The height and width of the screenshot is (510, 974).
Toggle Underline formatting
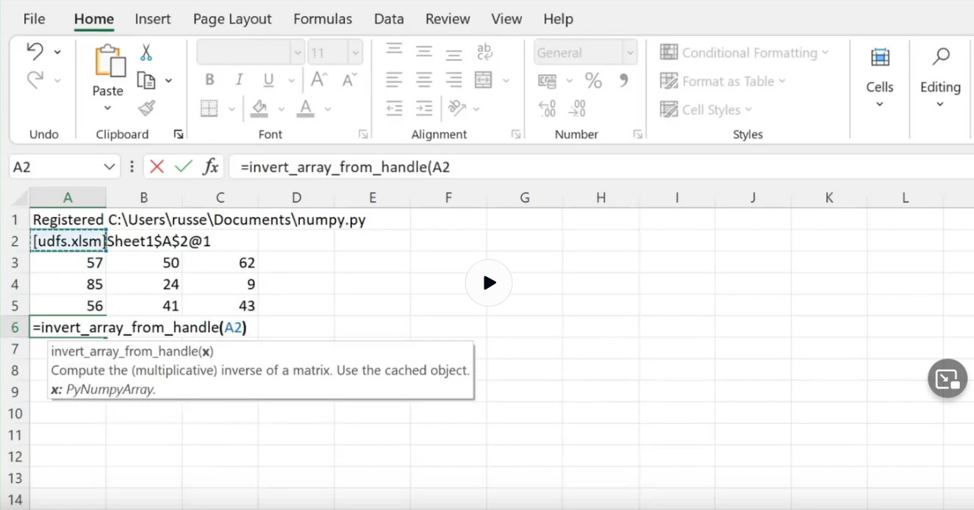click(x=268, y=79)
